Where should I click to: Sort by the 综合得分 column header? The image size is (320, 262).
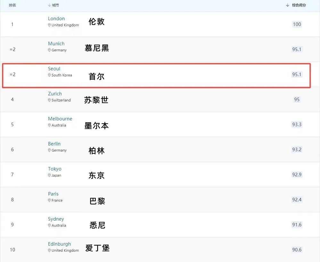click(296, 5)
